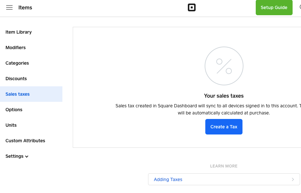The width and height of the screenshot is (301, 193).
Task: Navigate to the Categories page
Action: click(17, 63)
